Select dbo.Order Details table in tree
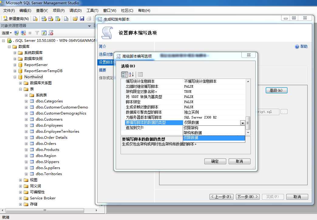The image size is (317, 220). [52, 138]
